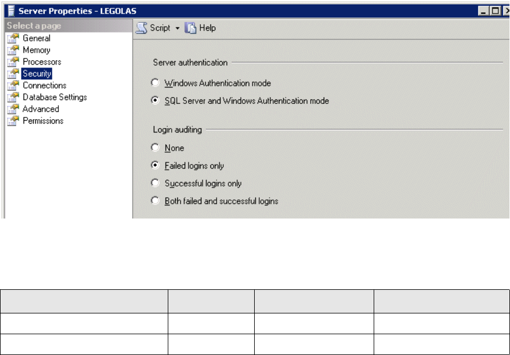Click the General page icon
The width and height of the screenshot is (510, 355).
13,38
